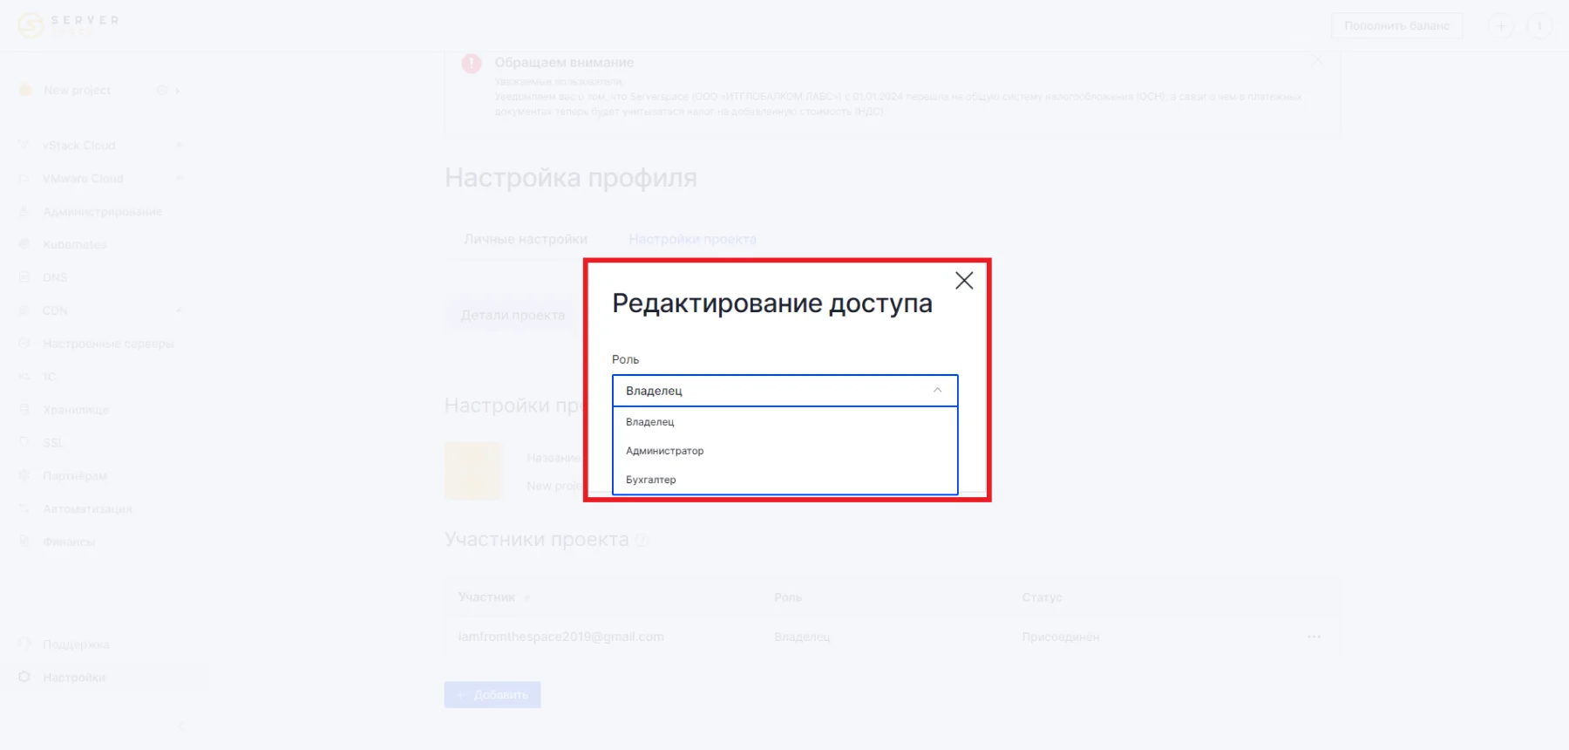Expand the New project switcher arrow
The image size is (1569, 750).
(178, 90)
